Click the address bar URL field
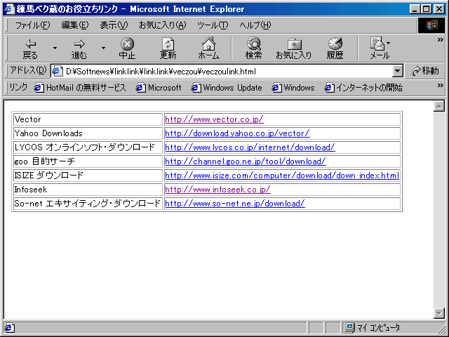The image size is (449, 337). click(228, 72)
